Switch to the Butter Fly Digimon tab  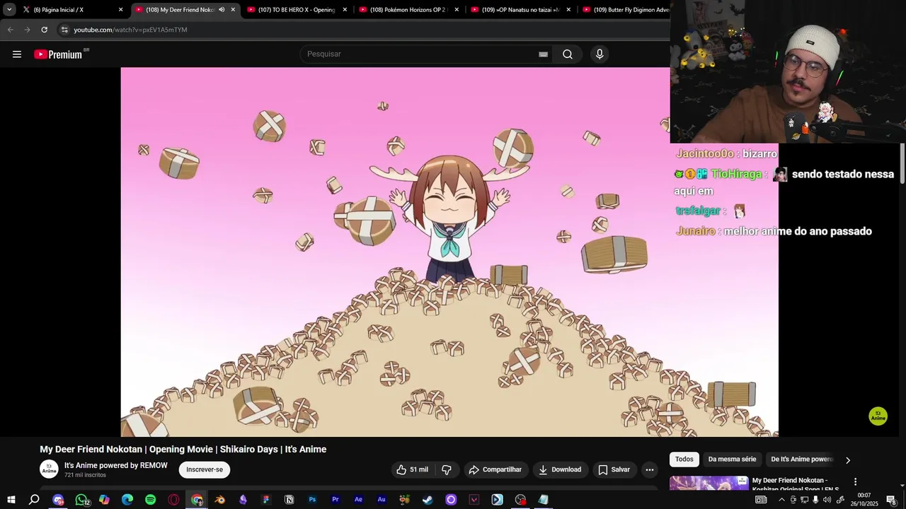626,10
